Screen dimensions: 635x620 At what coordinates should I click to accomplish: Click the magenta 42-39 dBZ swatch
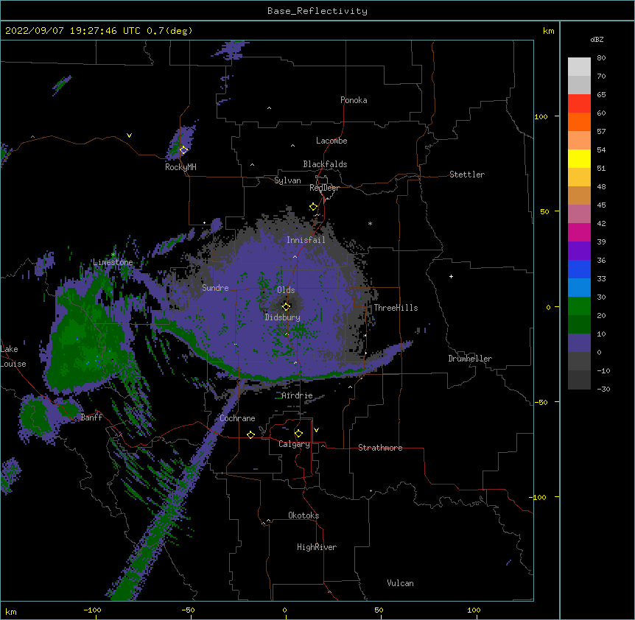pos(579,232)
